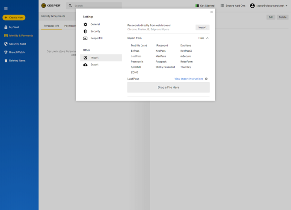
Task: Click the hamburger menu icon in sidebar
Action: (6, 8)
